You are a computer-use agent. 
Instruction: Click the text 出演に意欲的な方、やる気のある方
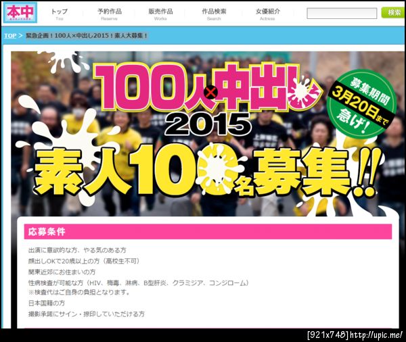[77, 250]
